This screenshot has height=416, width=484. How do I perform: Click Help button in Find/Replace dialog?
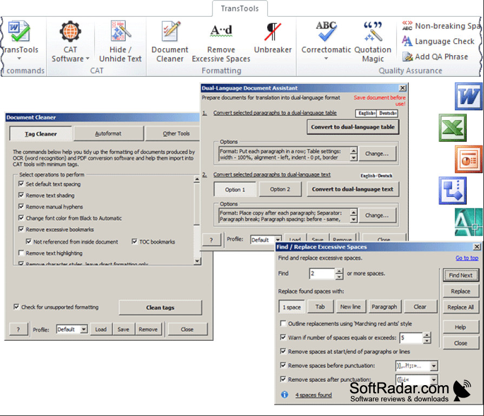461,327
